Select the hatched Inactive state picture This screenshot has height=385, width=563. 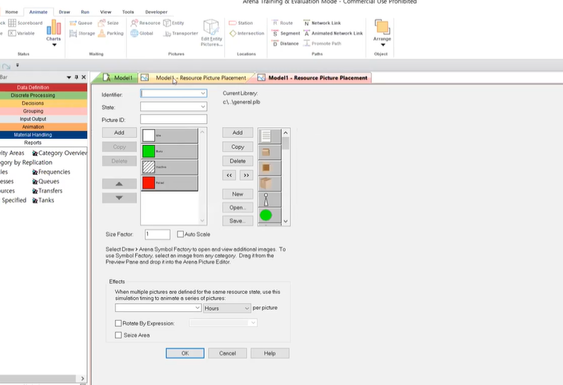point(170,167)
